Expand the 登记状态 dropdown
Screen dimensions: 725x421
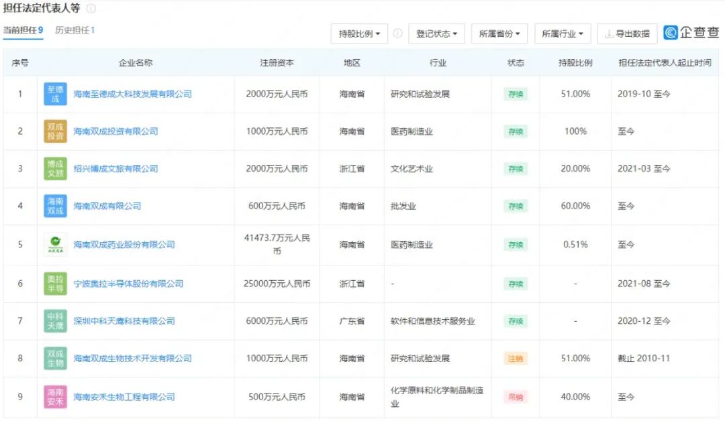[x=436, y=34]
